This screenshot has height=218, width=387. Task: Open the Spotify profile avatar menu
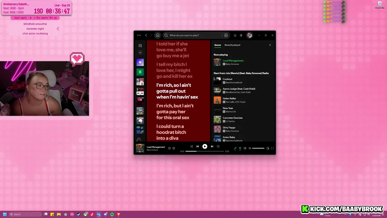[x=249, y=35]
